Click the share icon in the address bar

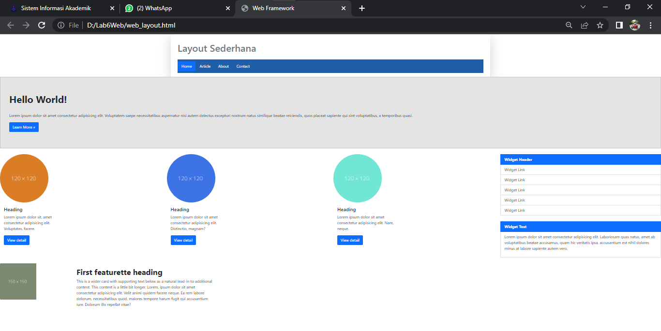[x=585, y=25]
